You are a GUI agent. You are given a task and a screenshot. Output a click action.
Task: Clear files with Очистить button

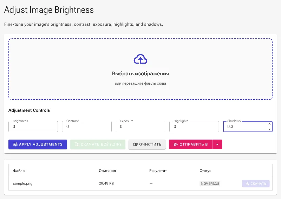[x=147, y=144]
